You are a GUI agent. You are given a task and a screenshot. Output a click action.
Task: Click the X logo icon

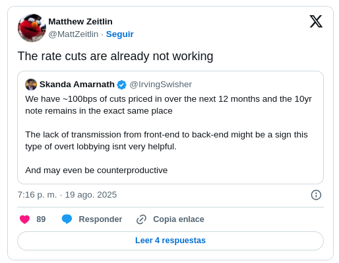tap(316, 21)
